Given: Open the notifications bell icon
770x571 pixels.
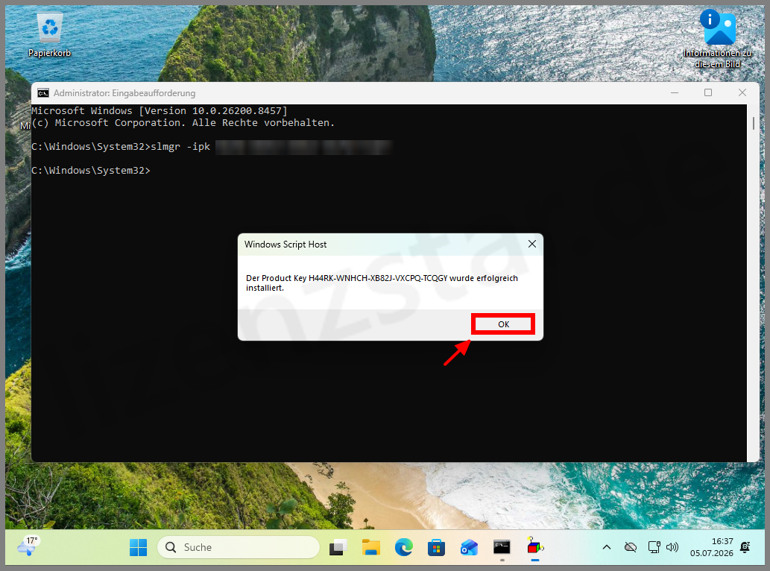Looking at the screenshot, I should tap(745, 547).
